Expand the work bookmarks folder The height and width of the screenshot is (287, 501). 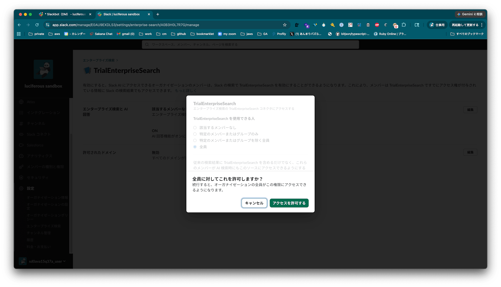(145, 34)
